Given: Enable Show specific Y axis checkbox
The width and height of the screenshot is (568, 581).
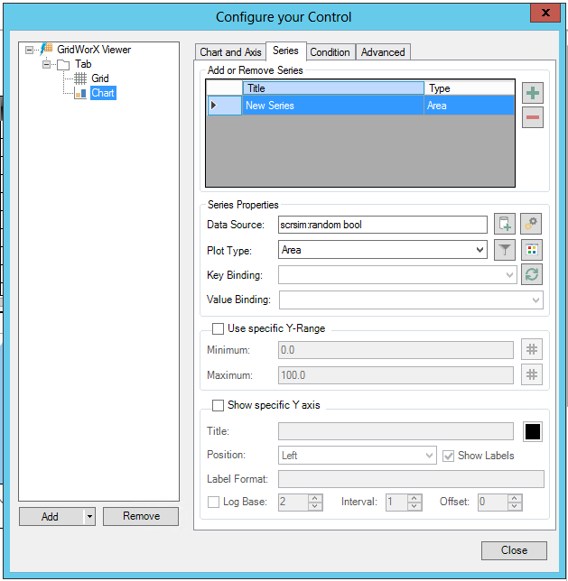Looking at the screenshot, I should pyautogui.click(x=218, y=405).
